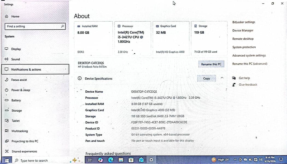287x164 pixels.
Task: Click the HP EliteBook Folio 9470m text
Action: tap(92, 67)
